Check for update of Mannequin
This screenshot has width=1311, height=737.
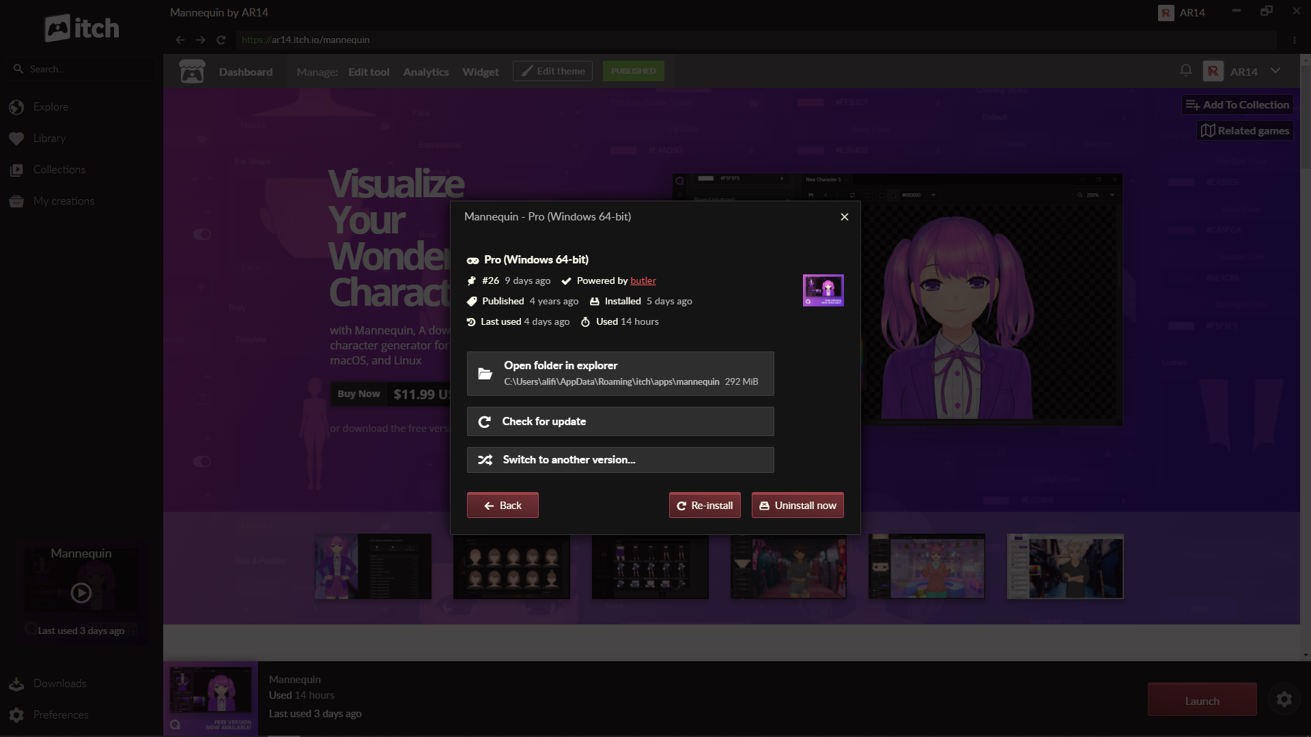(620, 422)
